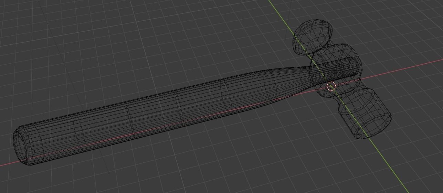Click the rounded ball peen of the hammer
Image resolution: width=443 pixels, height=193 pixels.
coord(313,37)
